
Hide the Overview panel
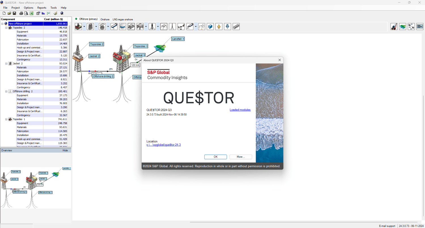pos(65,150)
